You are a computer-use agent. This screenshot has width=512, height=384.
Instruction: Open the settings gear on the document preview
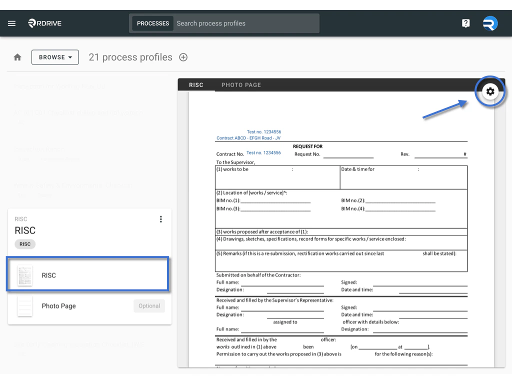[490, 91]
